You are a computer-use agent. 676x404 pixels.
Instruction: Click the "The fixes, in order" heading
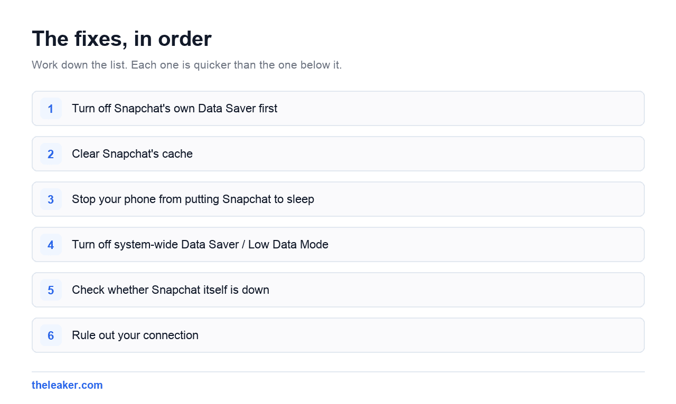click(121, 39)
